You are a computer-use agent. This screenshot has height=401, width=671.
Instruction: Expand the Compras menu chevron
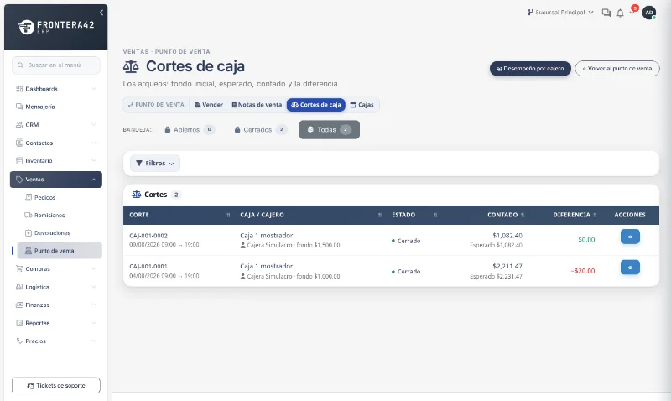pos(94,268)
